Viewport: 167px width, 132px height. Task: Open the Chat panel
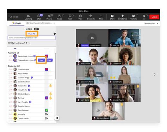pyautogui.click(x=39, y=17)
